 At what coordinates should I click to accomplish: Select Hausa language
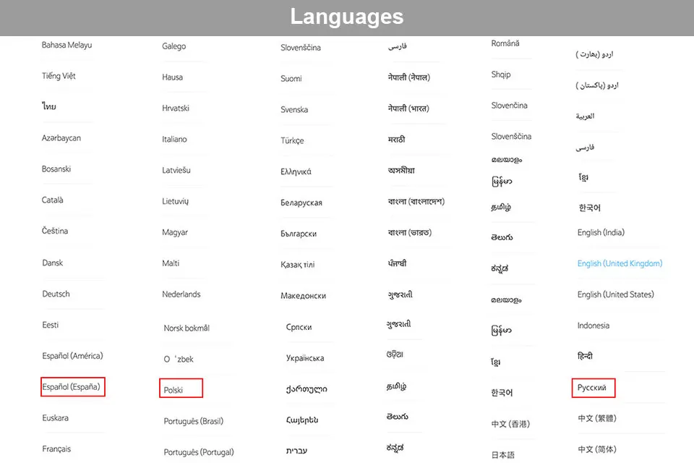click(x=172, y=77)
